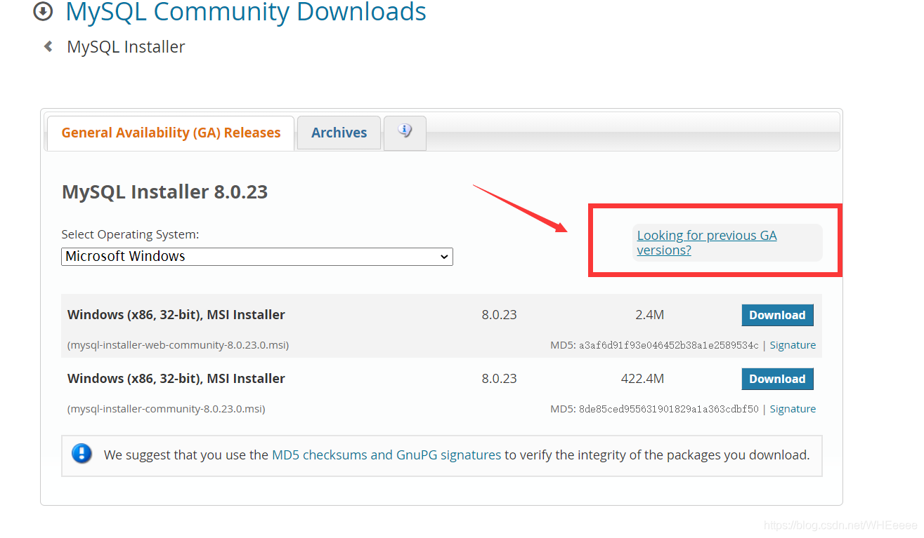The width and height of the screenshot is (924, 538).
Task: Click the 422.4M file size
Action: (x=642, y=379)
